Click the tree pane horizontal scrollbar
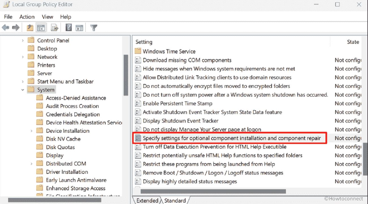 (x=55, y=200)
